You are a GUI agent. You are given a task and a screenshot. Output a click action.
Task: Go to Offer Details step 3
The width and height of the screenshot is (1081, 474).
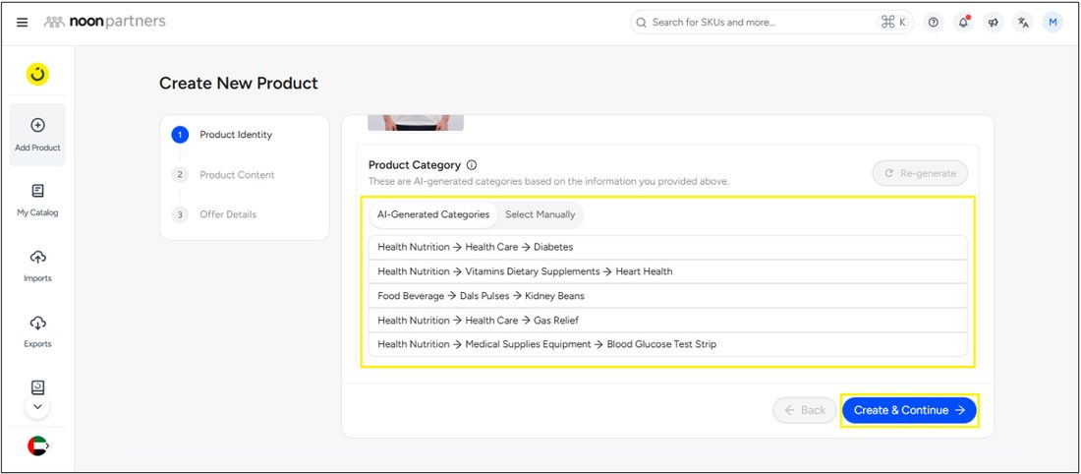pyautogui.click(x=213, y=214)
